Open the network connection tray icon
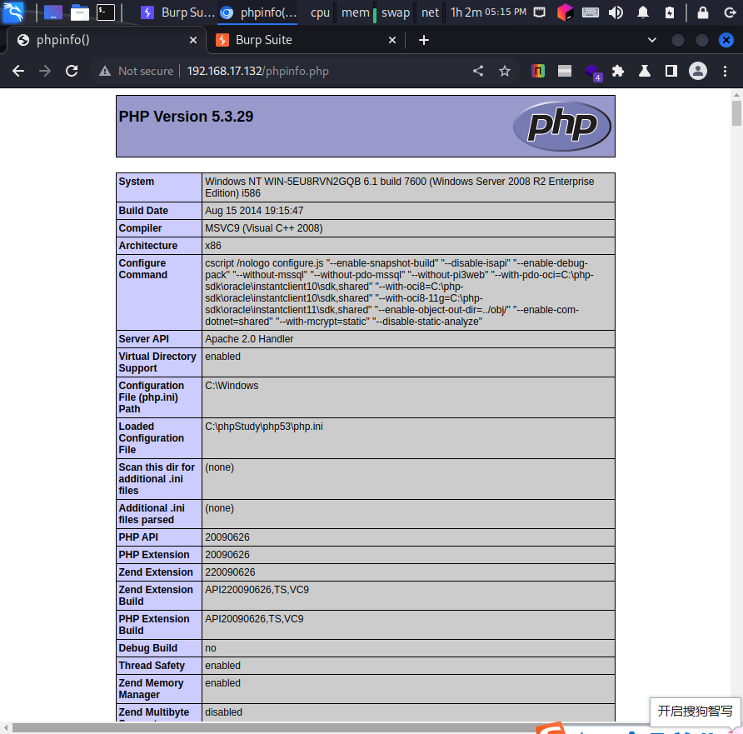The width and height of the screenshot is (743, 734). (x=539, y=12)
